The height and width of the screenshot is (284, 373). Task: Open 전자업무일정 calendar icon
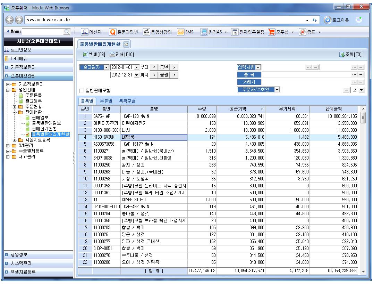pyautogui.click(x=235, y=32)
